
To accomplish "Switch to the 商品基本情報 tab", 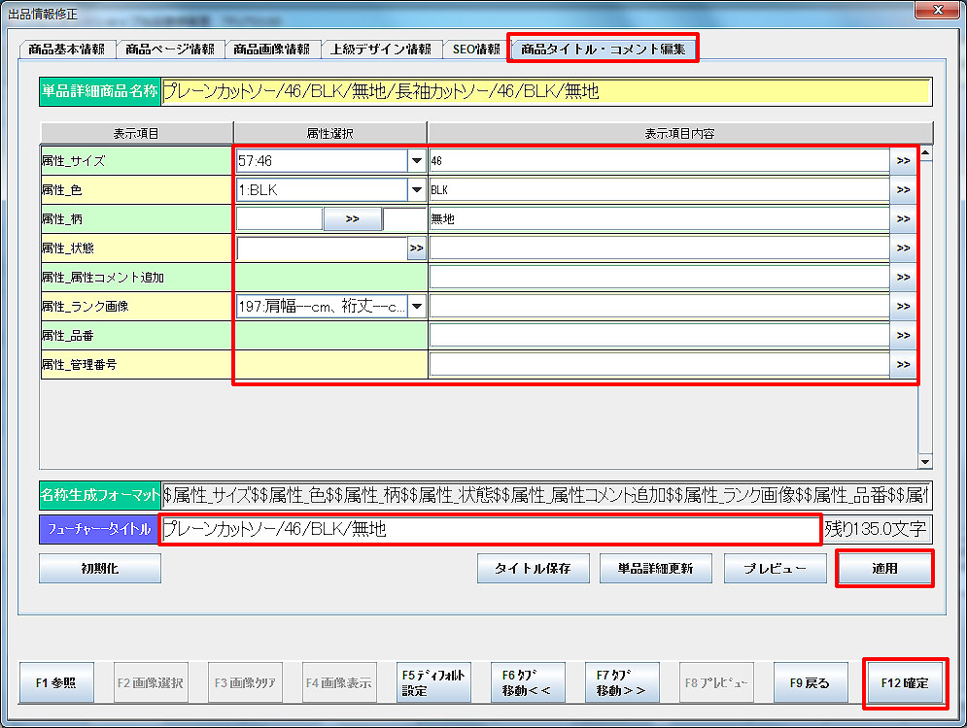I will [x=67, y=49].
